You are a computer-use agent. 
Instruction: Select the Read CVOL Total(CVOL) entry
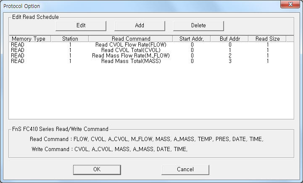pyautogui.click(x=131, y=50)
